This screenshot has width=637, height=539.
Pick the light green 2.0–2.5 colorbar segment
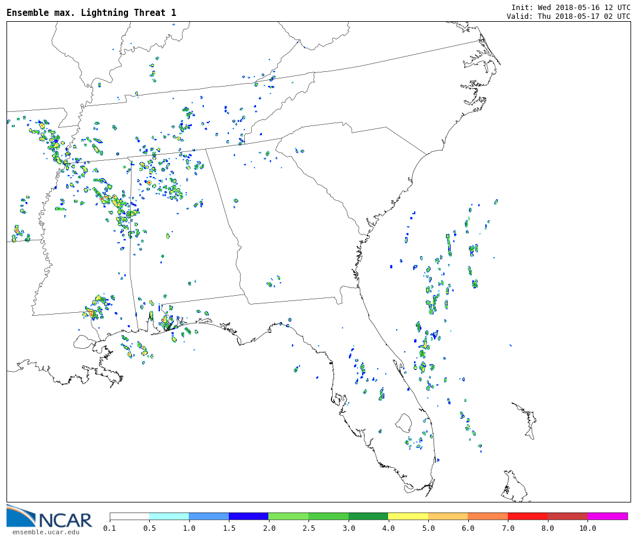tap(289, 516)
